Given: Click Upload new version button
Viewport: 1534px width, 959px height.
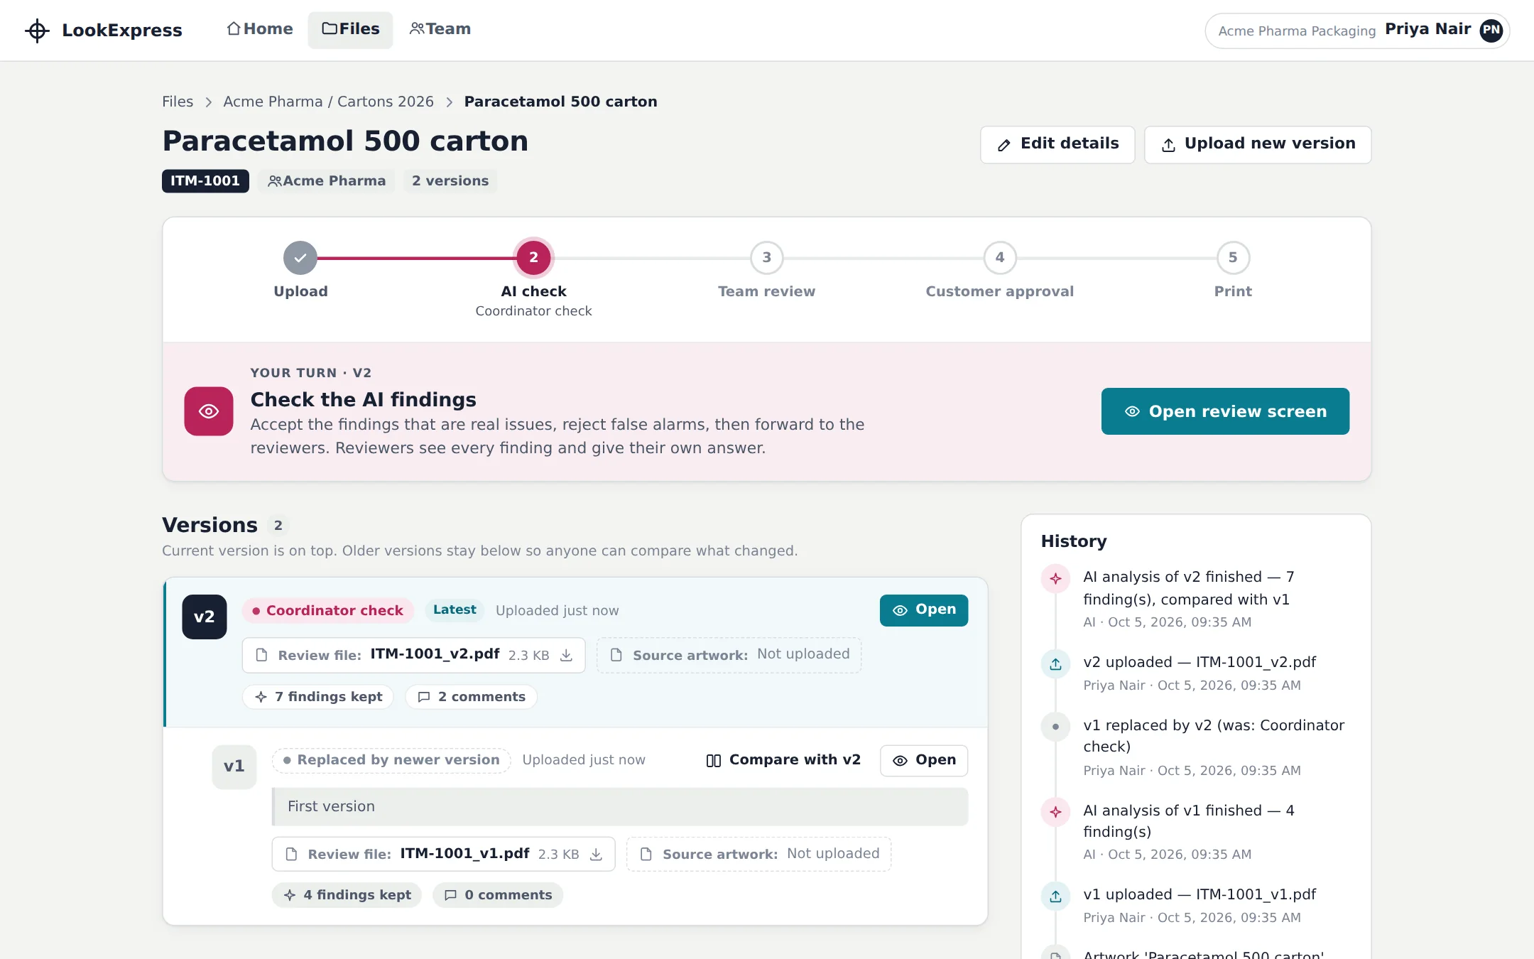Looking at the screenshot, I should (x=1258, y=144).
